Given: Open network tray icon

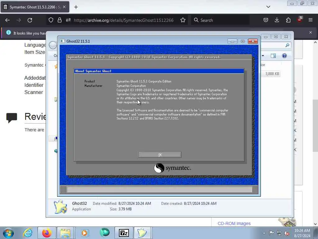Looking at the screenshot, I should (279, 233).
